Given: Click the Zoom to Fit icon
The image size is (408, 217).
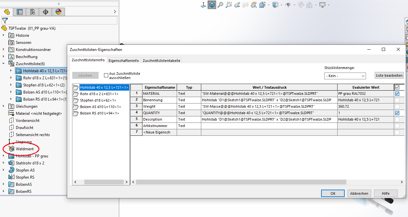Looking at the screenshot, I should 220,5.
